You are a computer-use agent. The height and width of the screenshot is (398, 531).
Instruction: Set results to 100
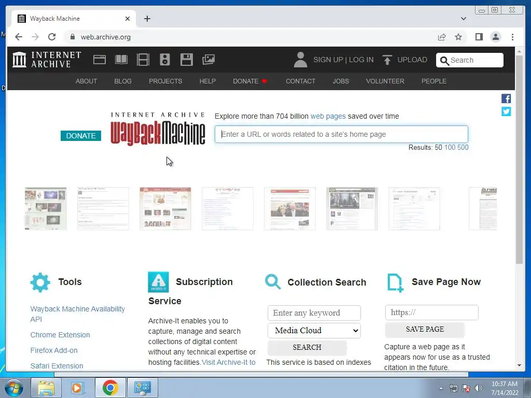tap(450, 147)
